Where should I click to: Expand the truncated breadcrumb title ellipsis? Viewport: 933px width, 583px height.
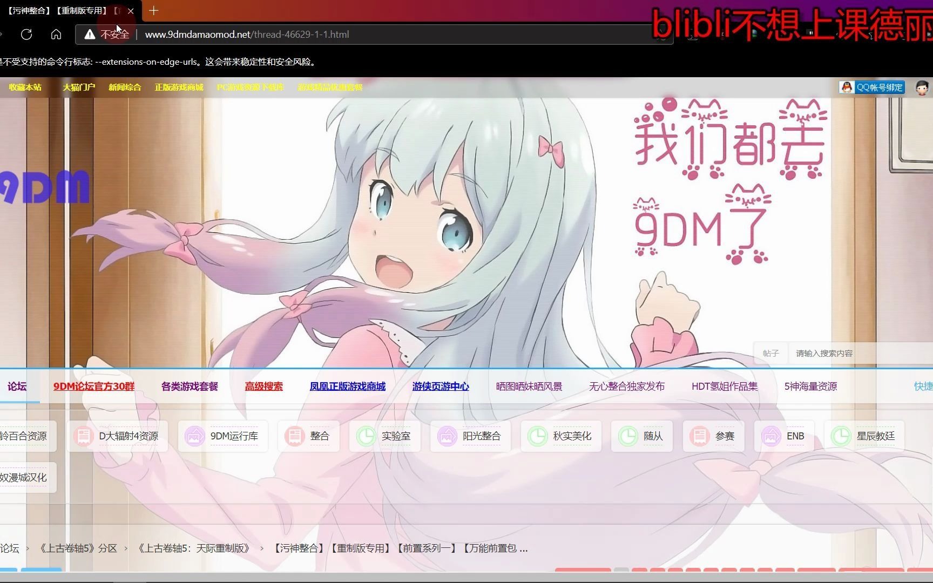523,548
